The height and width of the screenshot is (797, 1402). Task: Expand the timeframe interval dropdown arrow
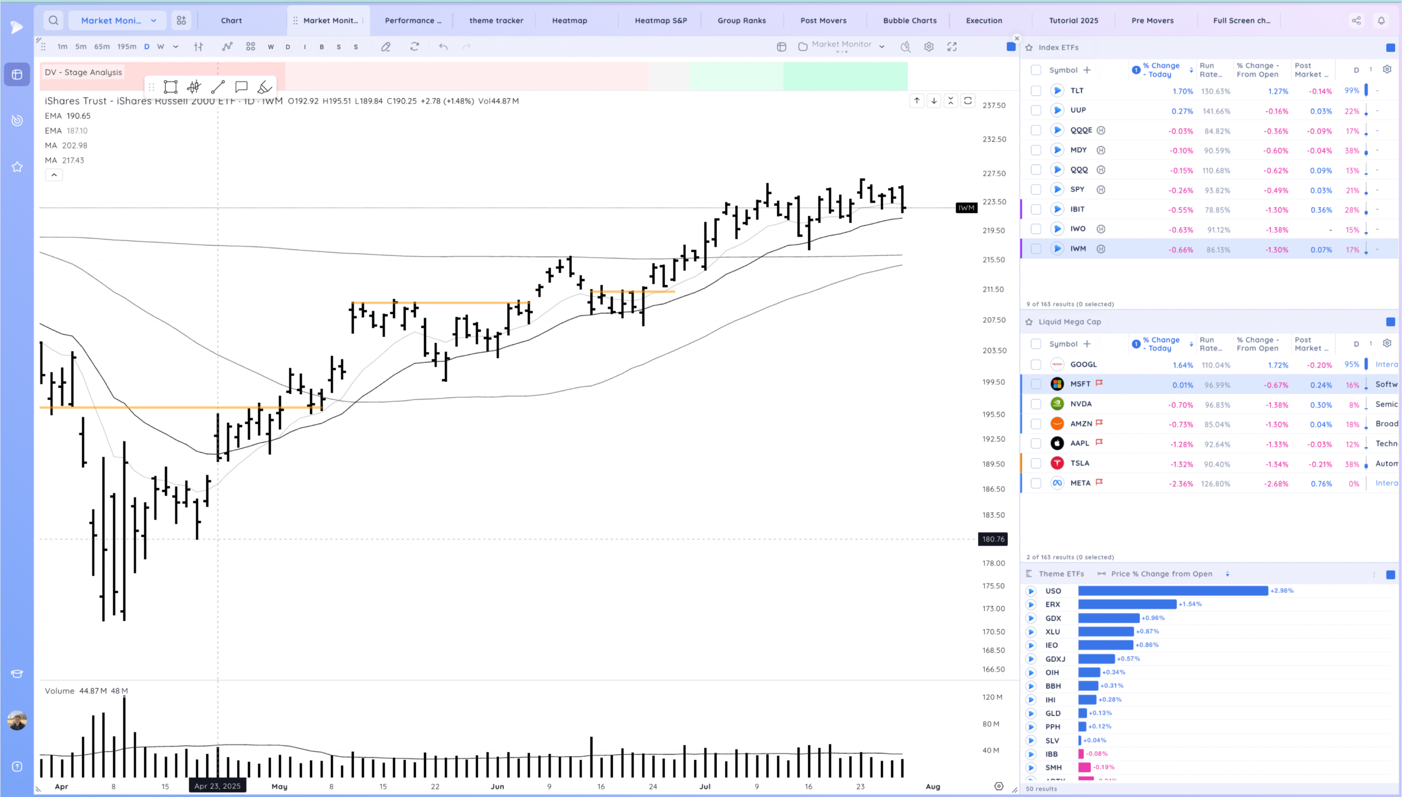[x=176, y=47]
